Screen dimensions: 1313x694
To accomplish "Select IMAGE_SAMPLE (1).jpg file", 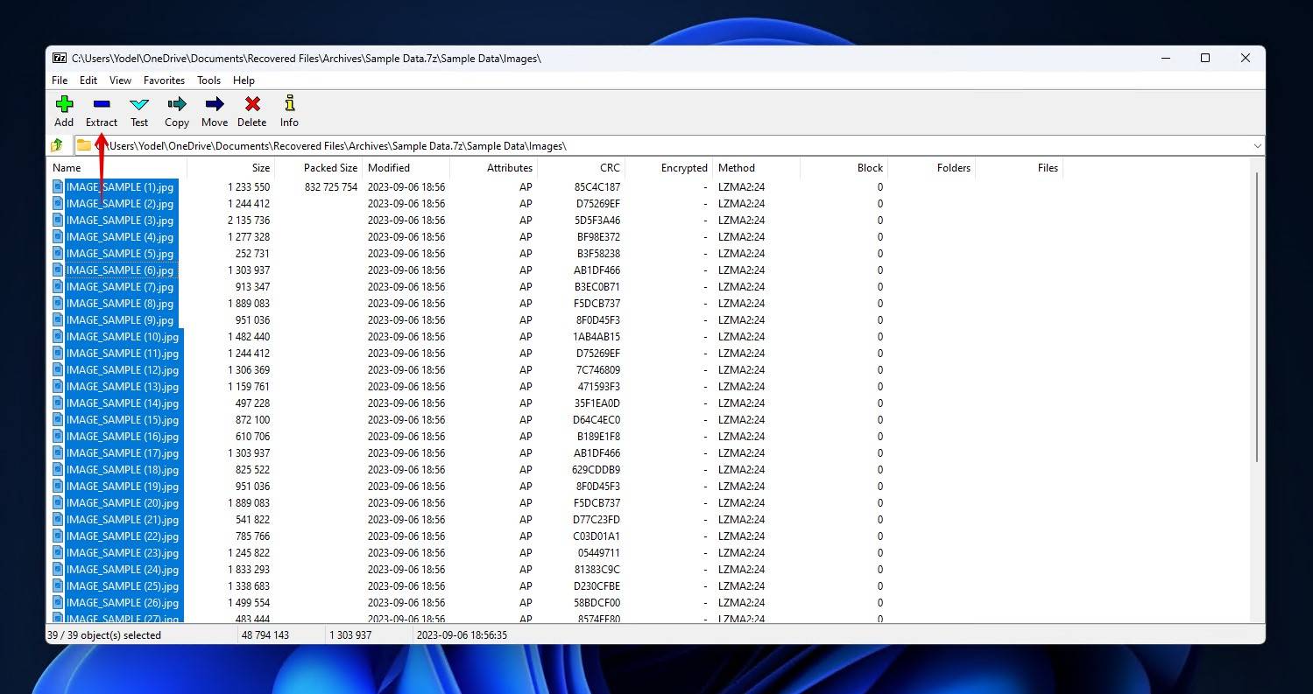I will pos(120,187).
